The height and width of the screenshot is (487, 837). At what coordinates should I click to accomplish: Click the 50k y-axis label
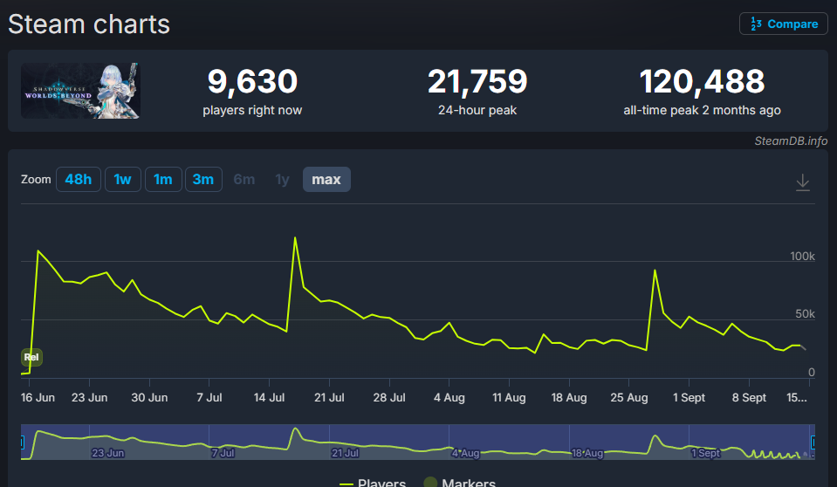tap(805, 314)
